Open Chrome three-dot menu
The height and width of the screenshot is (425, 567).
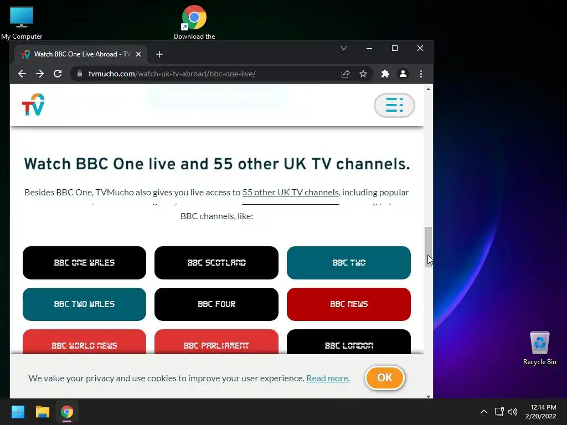coord(421,74)
